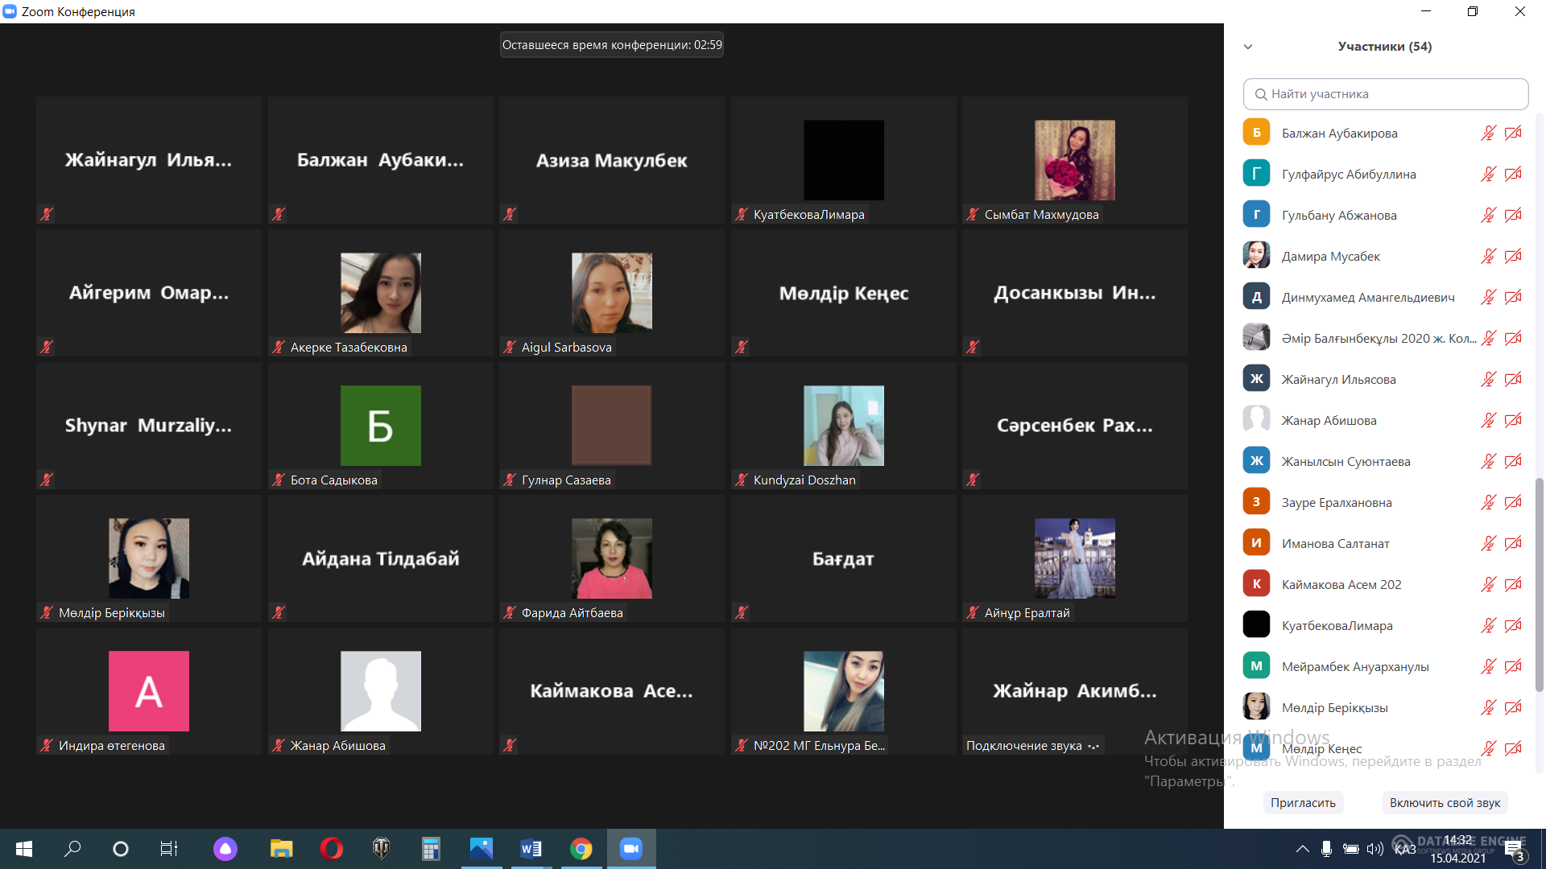
Task: Click Мөлдір Берікқызы avatar in participants list
Action: coord(1256,706)
